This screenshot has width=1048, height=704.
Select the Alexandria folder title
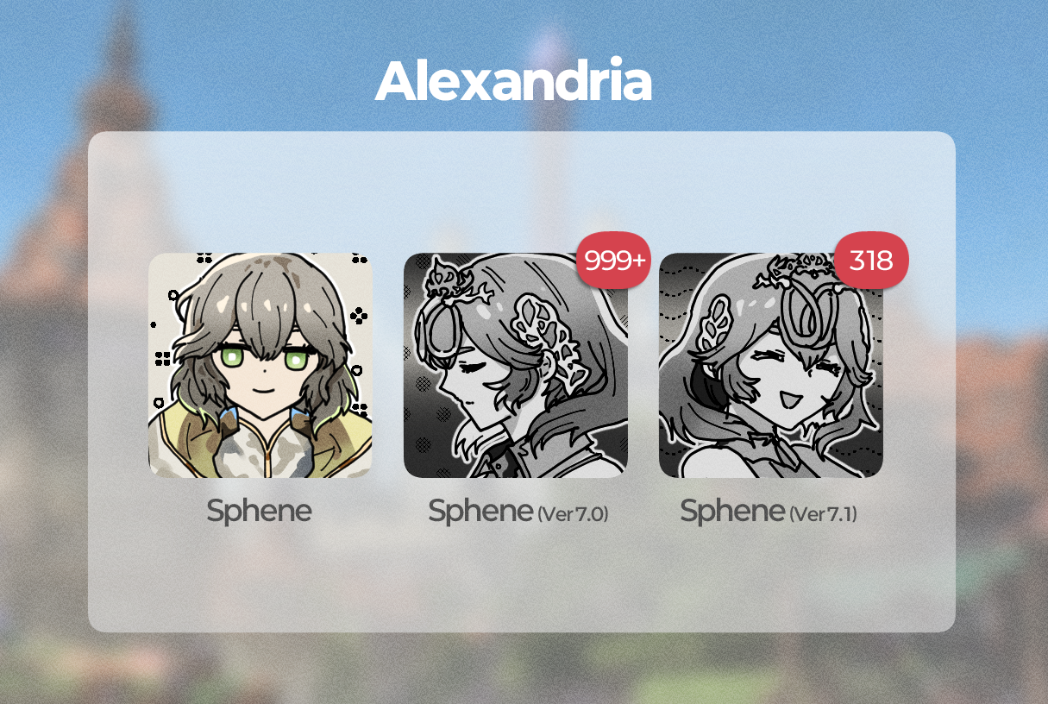pyautogui.click(x=514, y=81)
